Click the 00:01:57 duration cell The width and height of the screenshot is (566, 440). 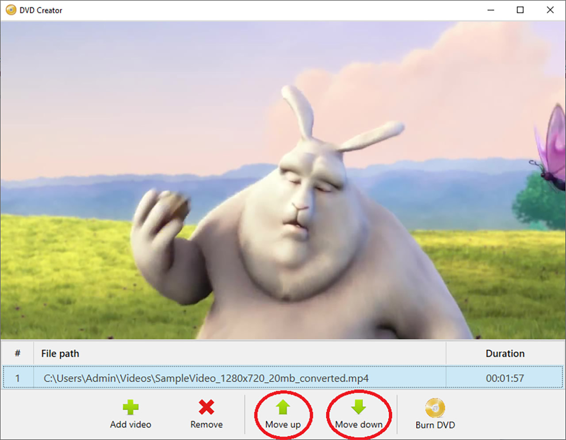[505, 378]
